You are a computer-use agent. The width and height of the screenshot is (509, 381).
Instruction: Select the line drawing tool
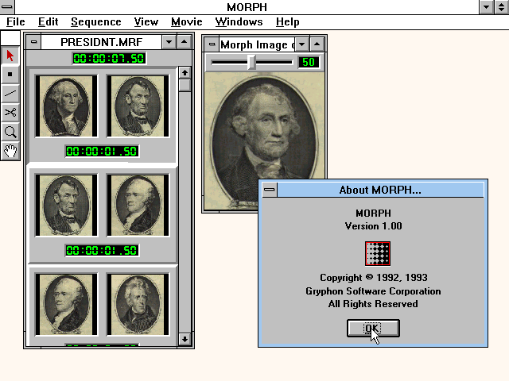point(10,94)
